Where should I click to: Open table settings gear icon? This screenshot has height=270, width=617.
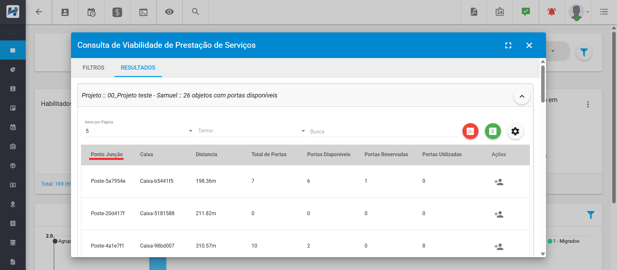point(515,131)
